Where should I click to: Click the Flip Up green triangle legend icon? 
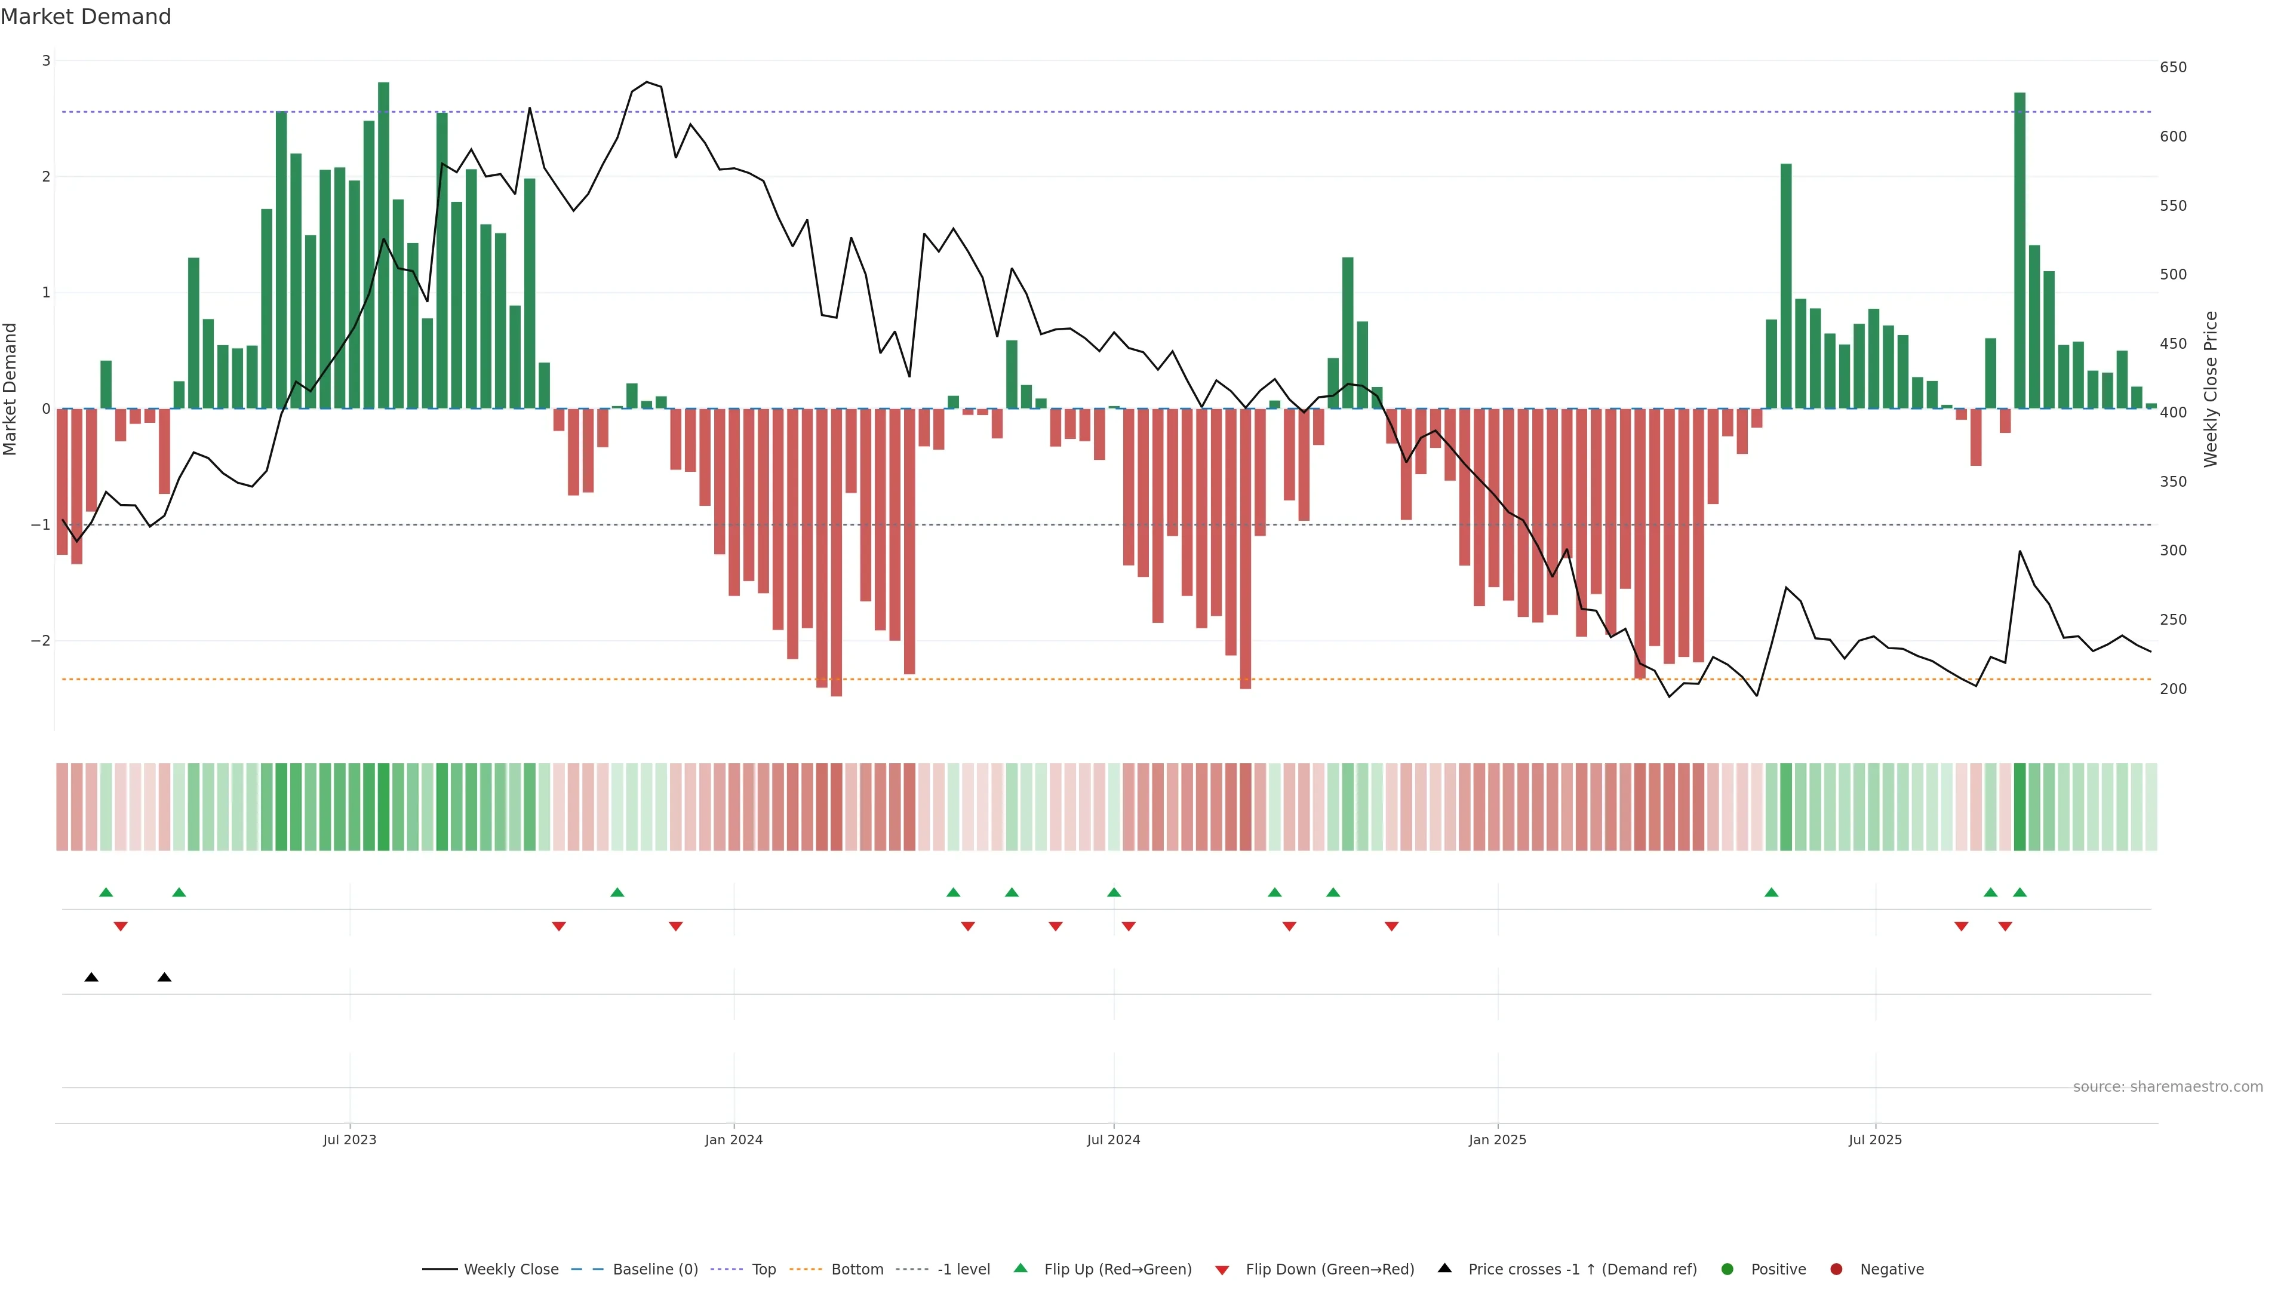1020,1268
